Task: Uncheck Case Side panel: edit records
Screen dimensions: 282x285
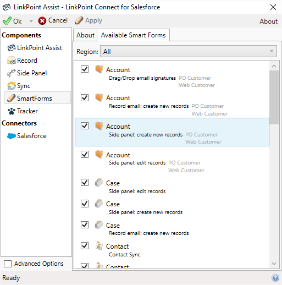Action: (x=85, y=183)
